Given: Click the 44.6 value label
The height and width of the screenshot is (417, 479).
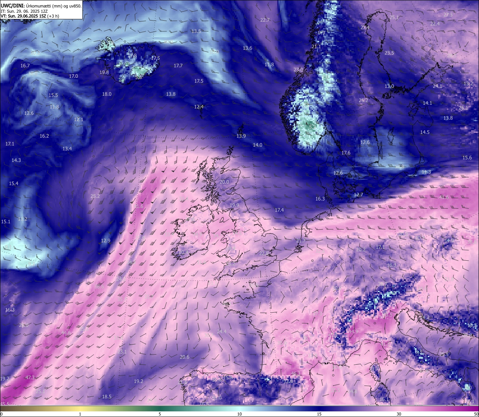Looking at the screenshot, I should pos(66,333).
